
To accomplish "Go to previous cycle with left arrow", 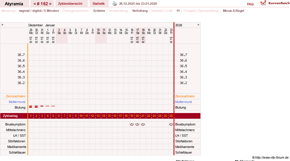I will (35, 4).
